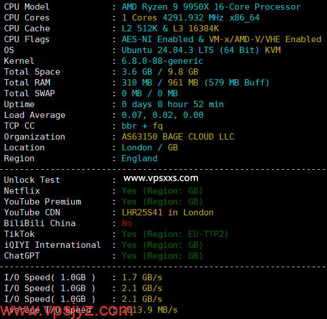
Task: Select the YouTube CDN value 'LHR25S41 in London'
Action: coord(168,212)
